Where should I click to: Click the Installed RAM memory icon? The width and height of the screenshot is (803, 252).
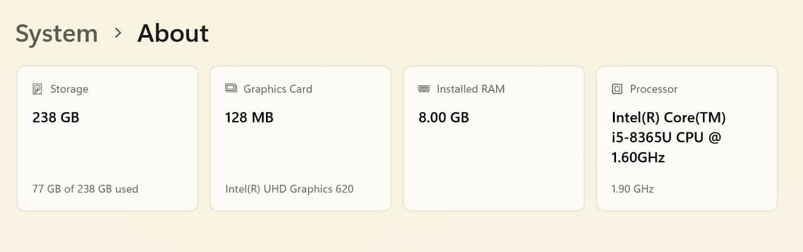click(424, 89)
